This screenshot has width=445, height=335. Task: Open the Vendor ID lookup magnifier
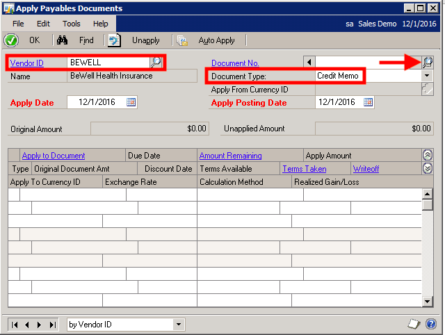156,62
